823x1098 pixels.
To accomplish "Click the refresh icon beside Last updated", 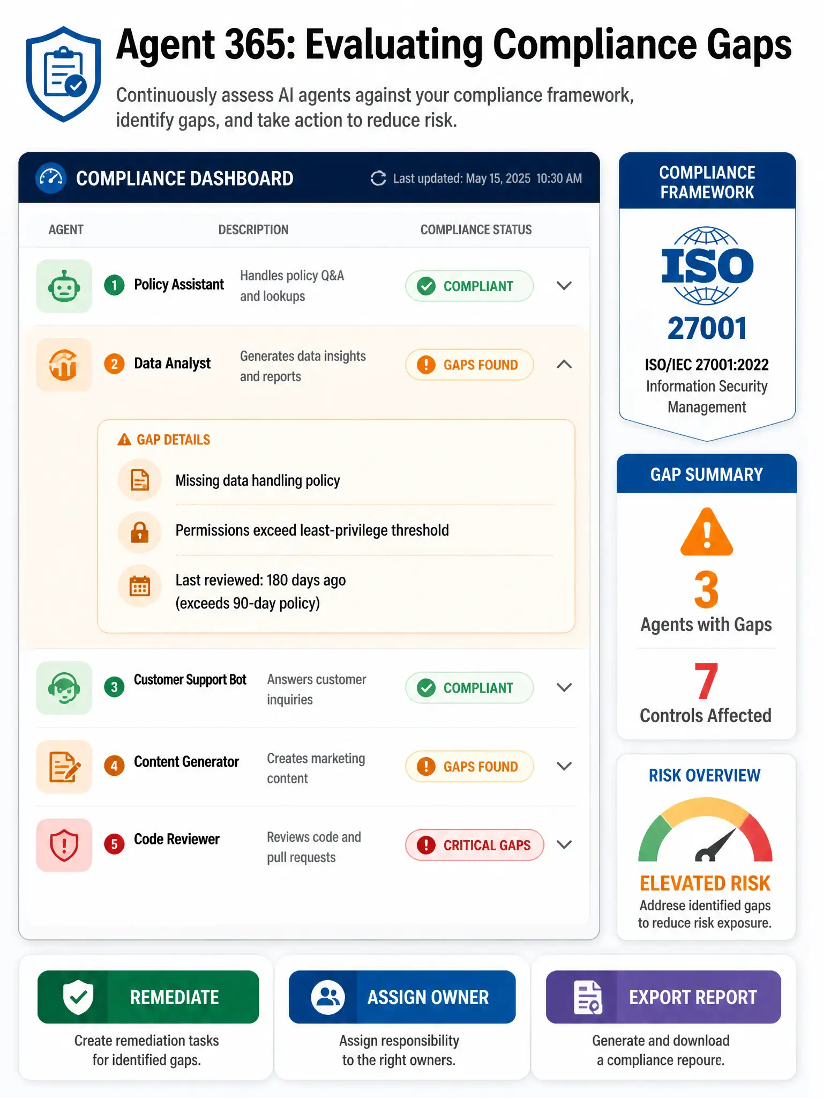I will 378,179.
